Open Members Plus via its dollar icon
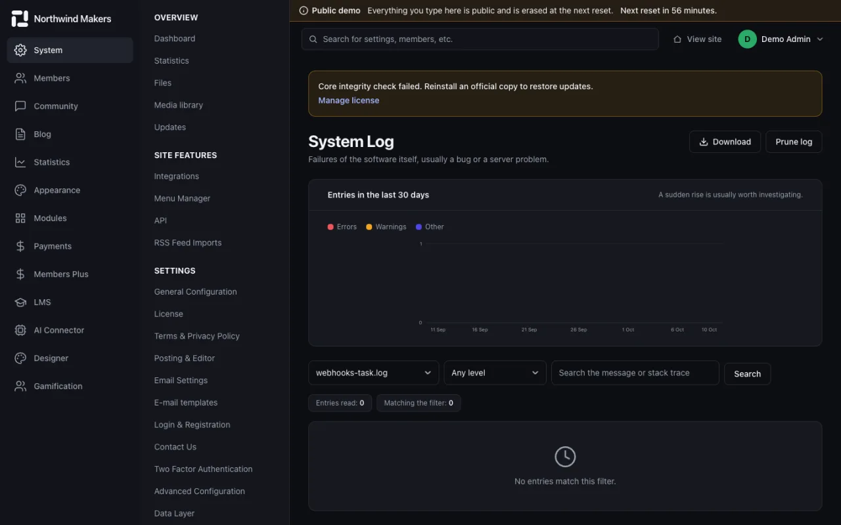This screenshot has width=841, height=525. pos(20,274)
